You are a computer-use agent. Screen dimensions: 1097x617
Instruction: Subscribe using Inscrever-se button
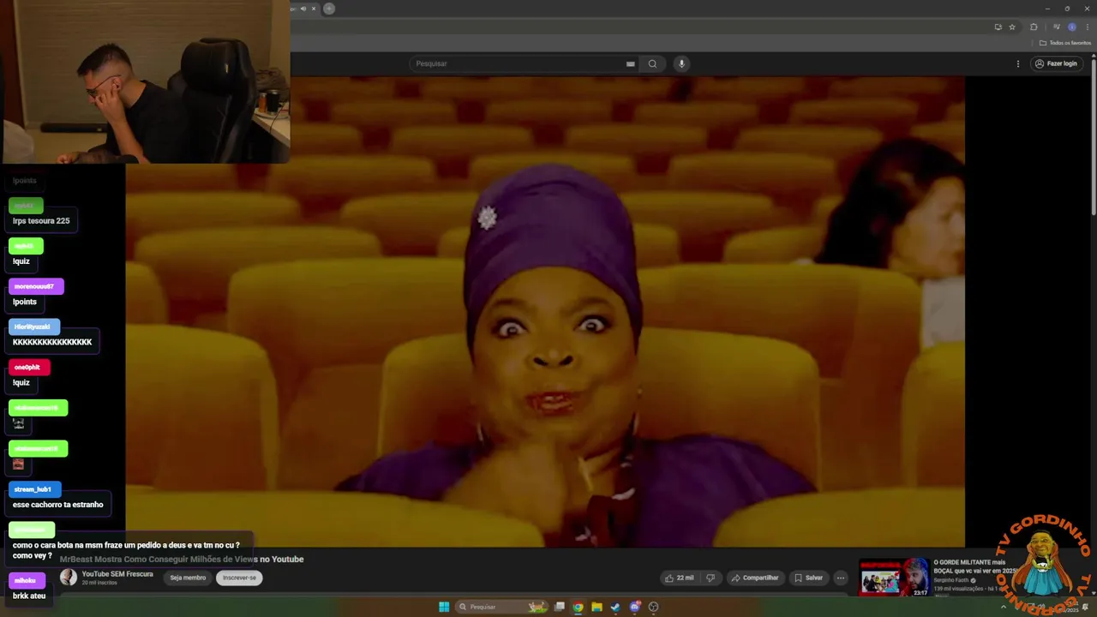[239, 578]
